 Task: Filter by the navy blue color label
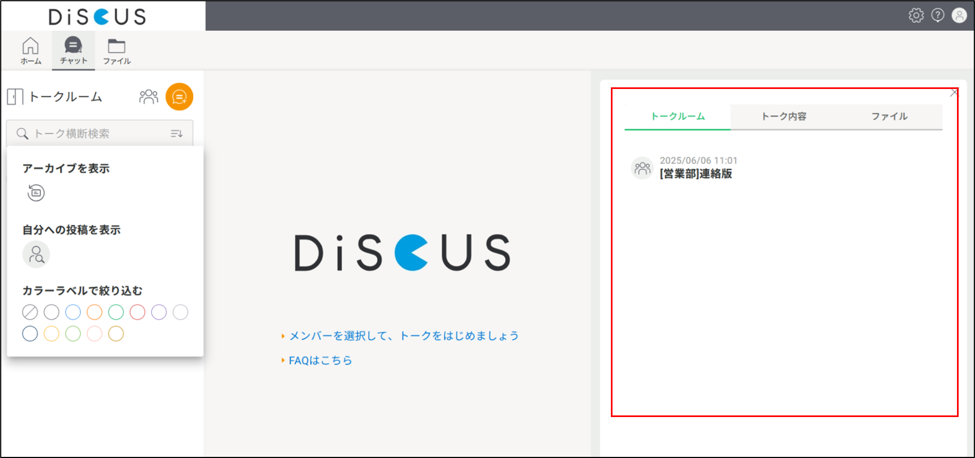[x=30, y=334]
